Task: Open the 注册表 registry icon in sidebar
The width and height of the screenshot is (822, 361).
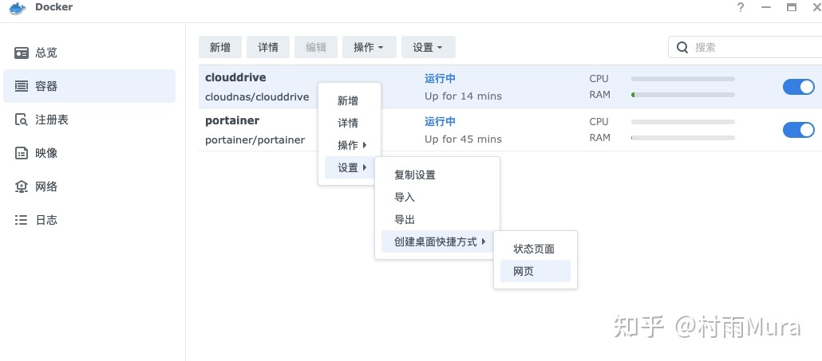Action: [x=22, y=120]
